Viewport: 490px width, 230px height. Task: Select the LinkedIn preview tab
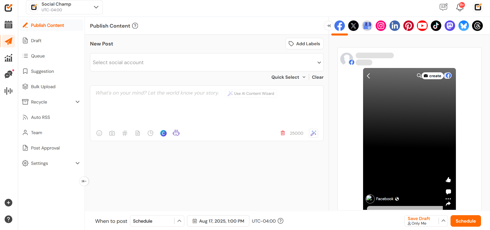tap(395, 26)
